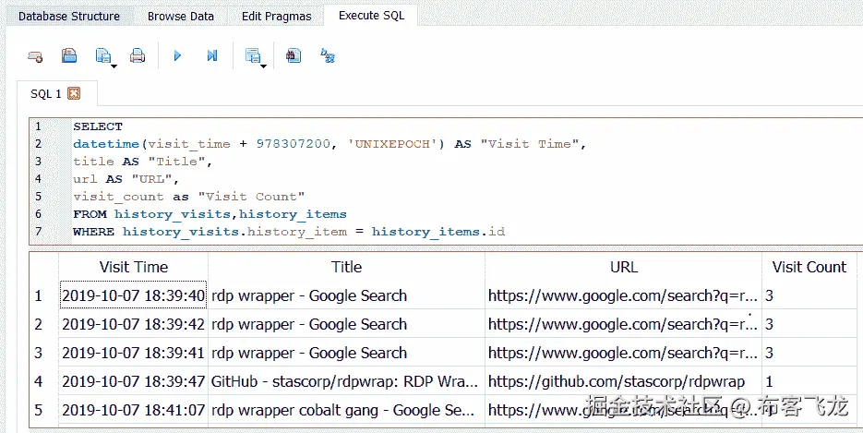This screenshot has height=433, width=863.
Task: Click URL cell in the 18:39:41 row
Action: click(x=624, y=353)
